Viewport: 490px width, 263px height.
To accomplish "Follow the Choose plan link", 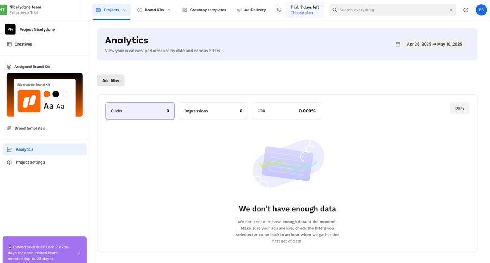I will coord(301,13).
